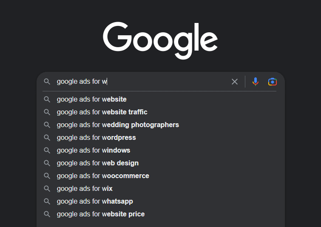Click magnifier icon beside 'wordpress' suggestion

tap(47, 138)
